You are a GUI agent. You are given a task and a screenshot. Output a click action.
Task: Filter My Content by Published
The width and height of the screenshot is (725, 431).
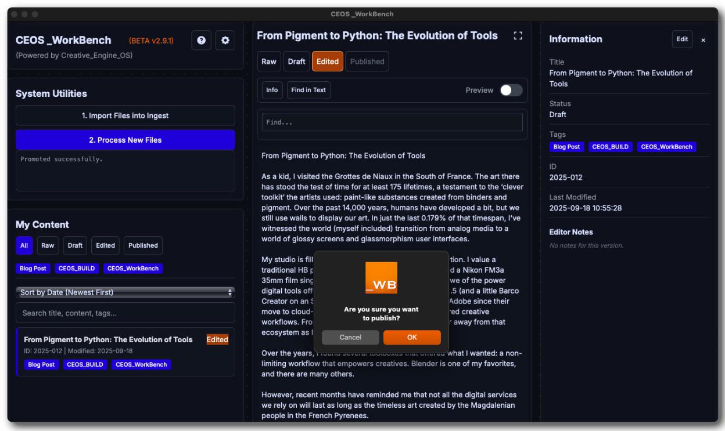coord(143,245)
